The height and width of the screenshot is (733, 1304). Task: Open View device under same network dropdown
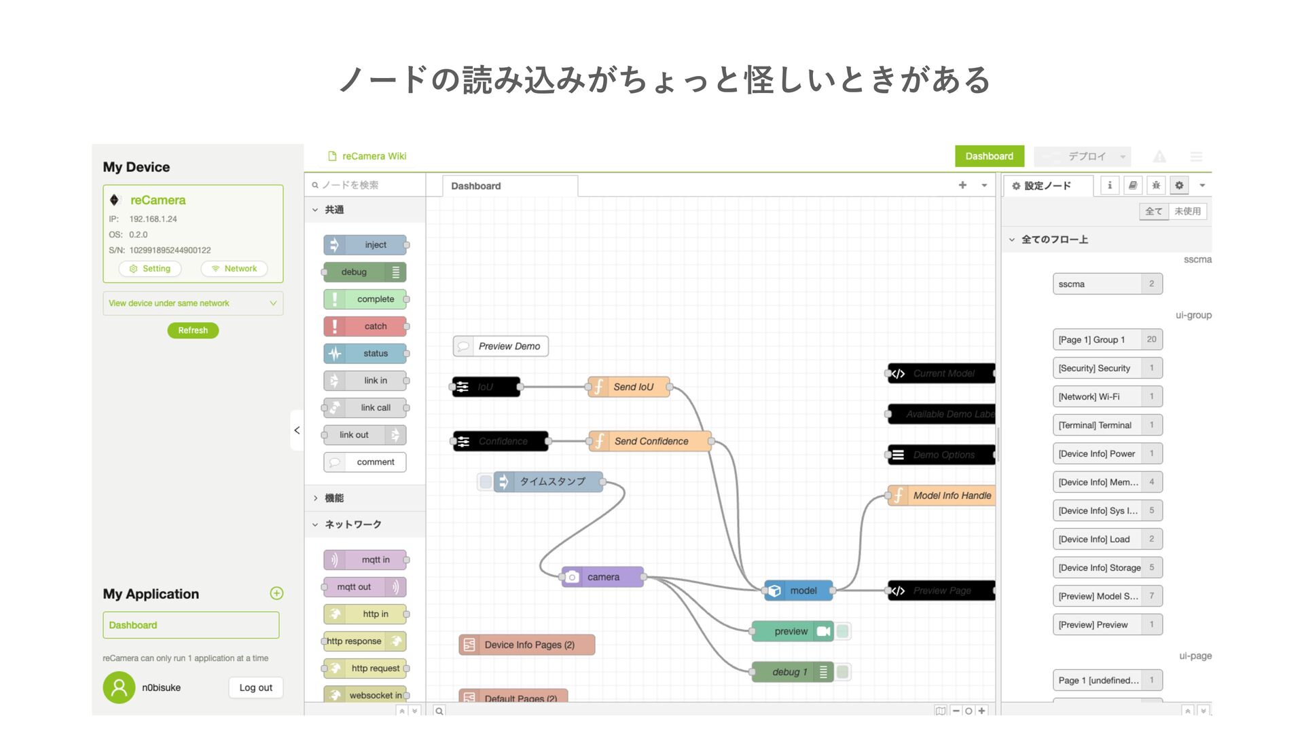point(193,303)
